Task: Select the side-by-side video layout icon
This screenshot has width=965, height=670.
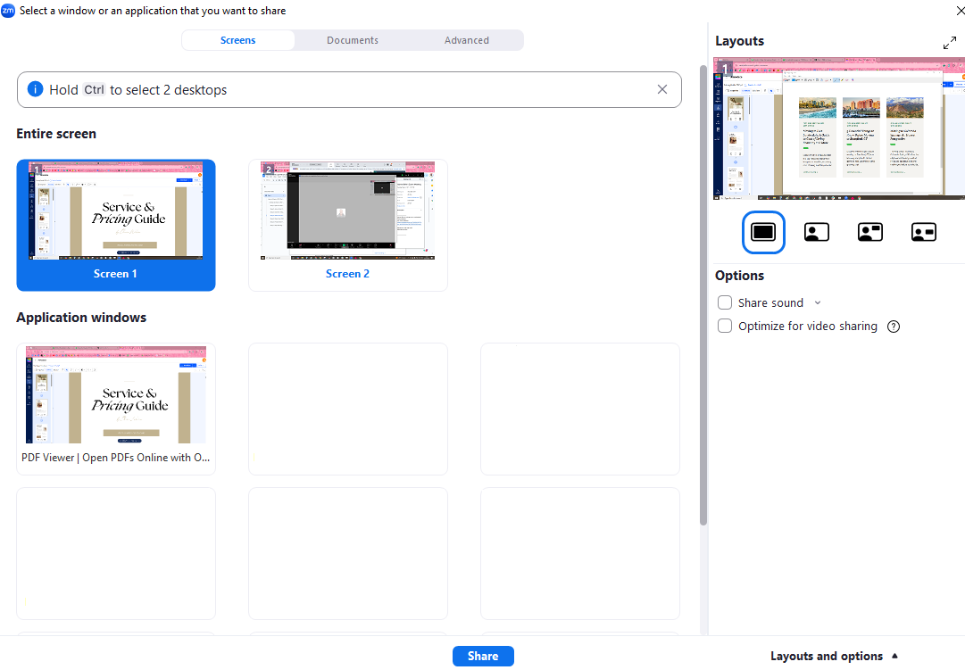Action: [923, 232]
